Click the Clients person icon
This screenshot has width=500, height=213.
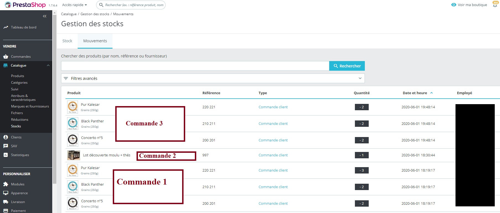click(x=6, y=137)
